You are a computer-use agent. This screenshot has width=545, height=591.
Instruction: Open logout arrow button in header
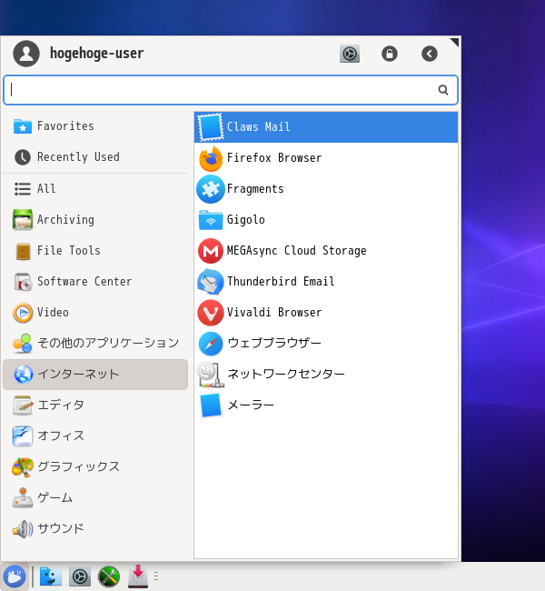coord(430,54)
